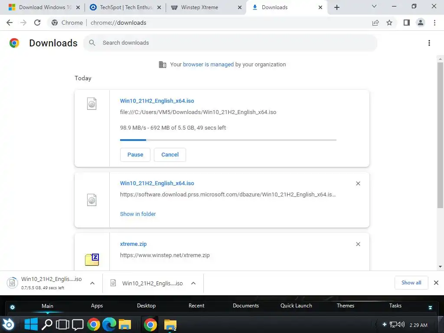Open the Chrome profile avatar
The width and height of the screenshot is (444, 333).
pyautogui.click(x=421, y=23)
